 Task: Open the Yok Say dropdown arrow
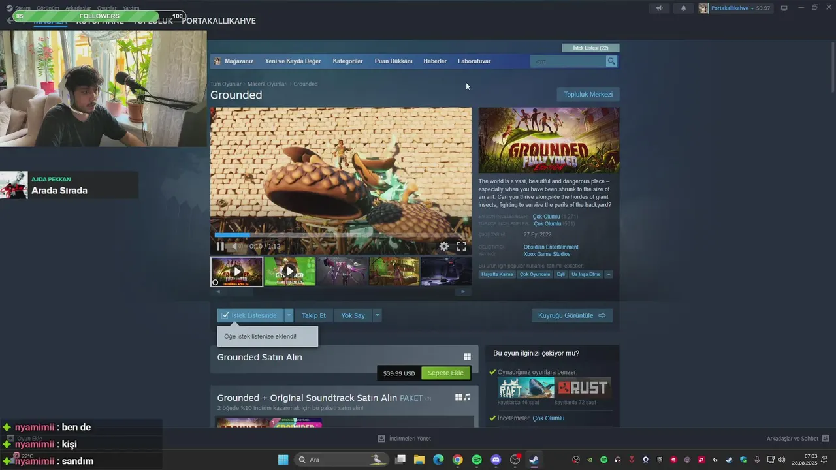[x=377, y=315]
